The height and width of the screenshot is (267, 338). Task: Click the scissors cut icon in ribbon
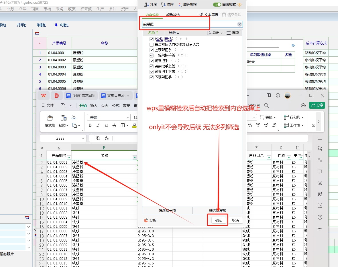pos(74,118)
